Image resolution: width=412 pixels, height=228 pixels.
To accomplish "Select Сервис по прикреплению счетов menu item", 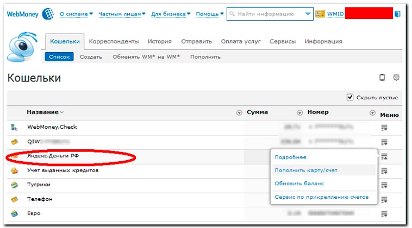I will (x=322, y=197).
